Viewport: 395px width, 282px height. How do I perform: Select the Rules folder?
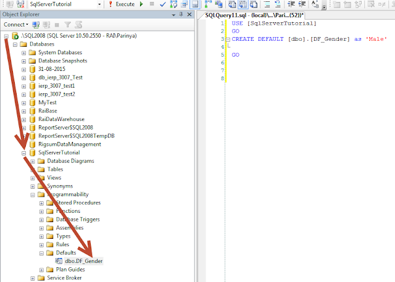point(62,244)
